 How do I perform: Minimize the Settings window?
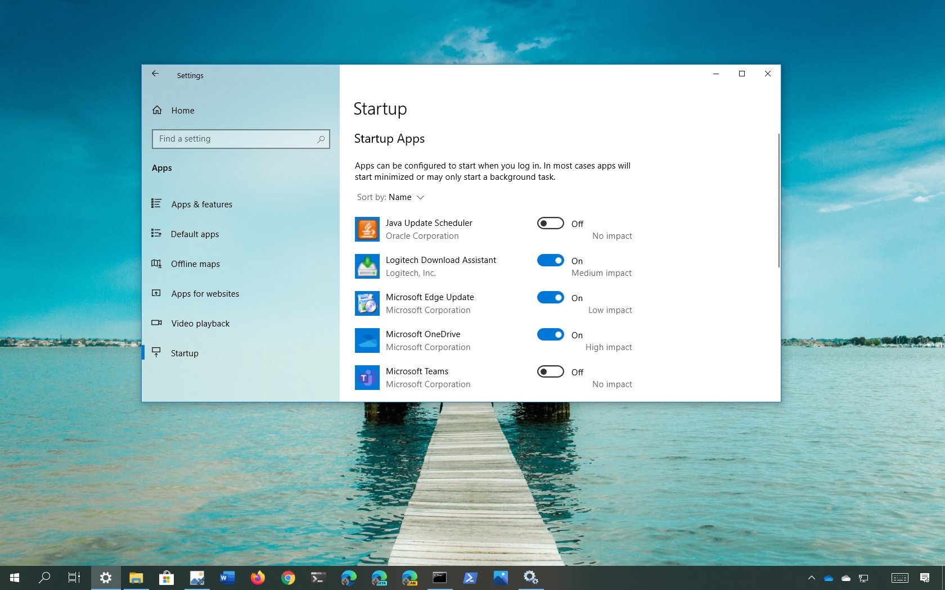716,74
